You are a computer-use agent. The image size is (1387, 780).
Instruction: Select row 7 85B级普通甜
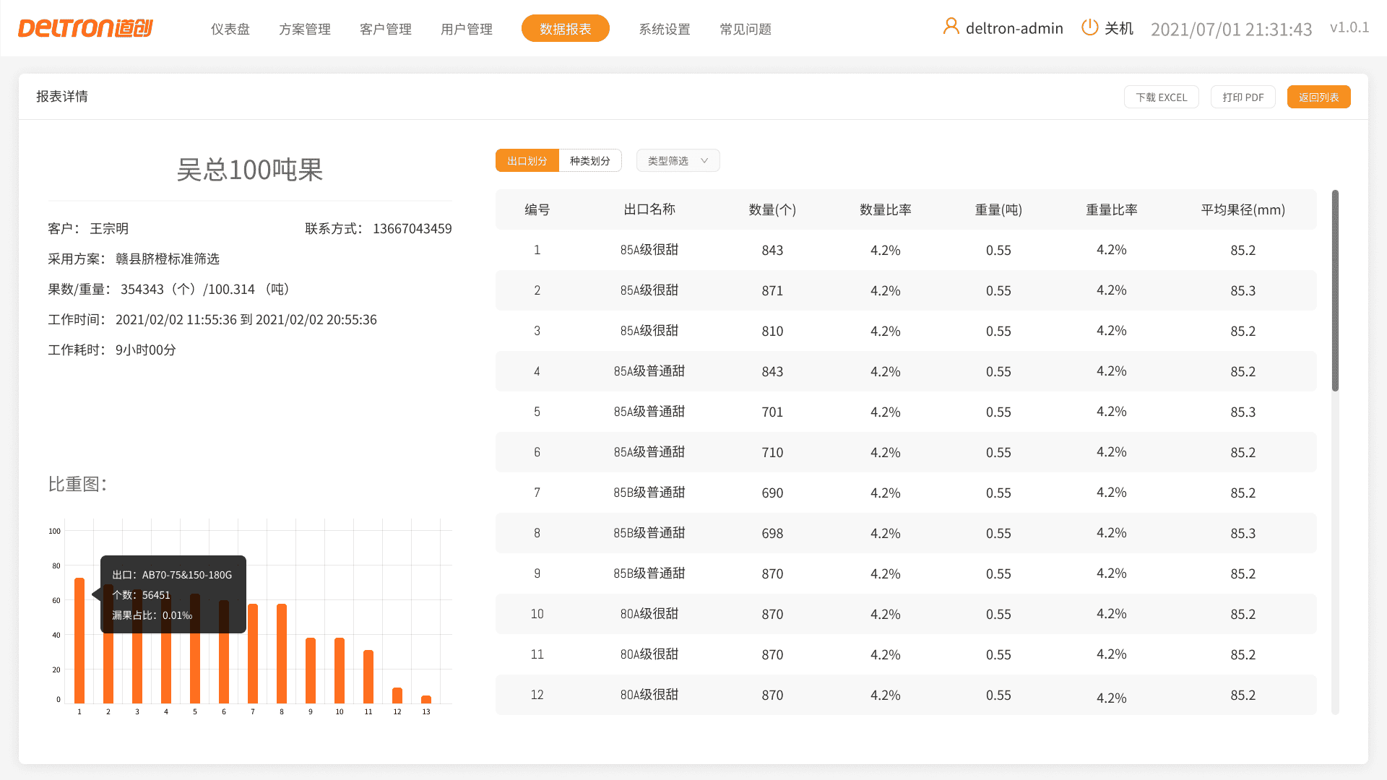[649, 493]
